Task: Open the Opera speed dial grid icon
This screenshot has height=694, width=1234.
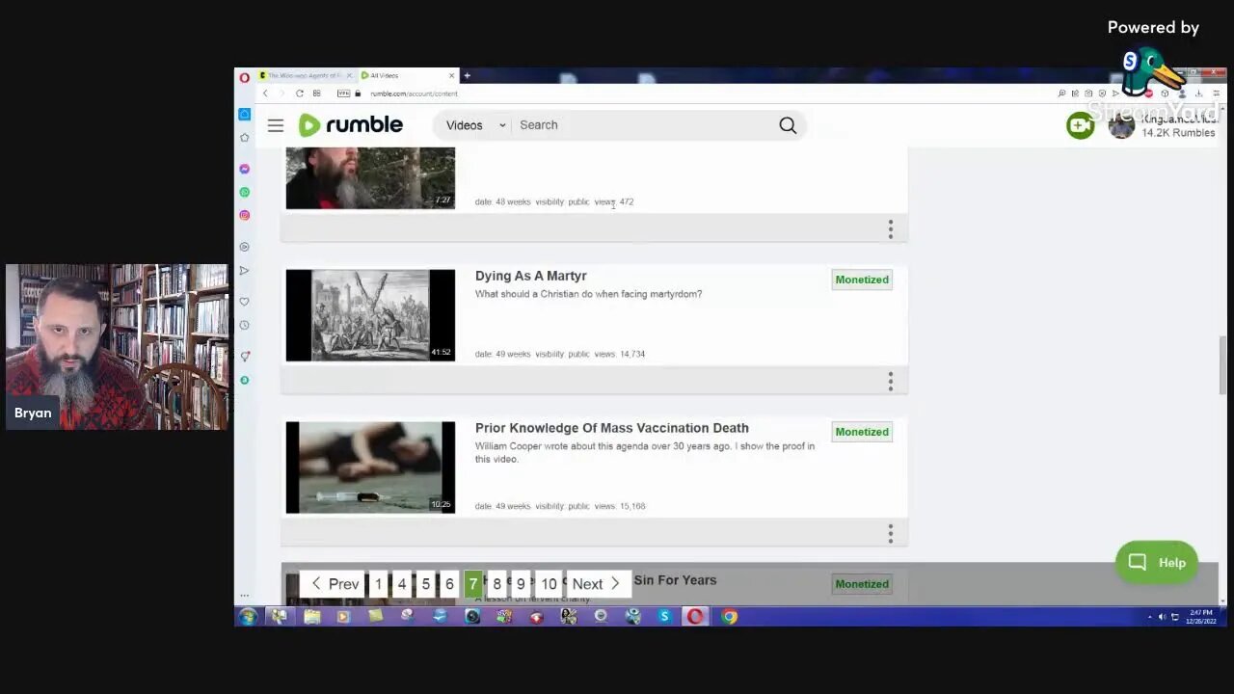Action: [316, 93]
